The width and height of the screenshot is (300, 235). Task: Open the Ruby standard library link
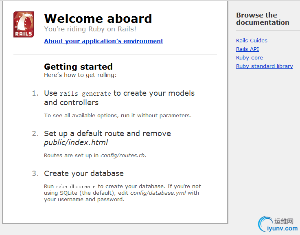coord(265,66)
